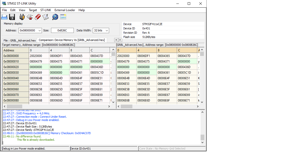
Task: Click the Size input field
Action: (62, 30)
